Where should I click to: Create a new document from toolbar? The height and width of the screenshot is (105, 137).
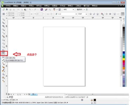[4, 10]
